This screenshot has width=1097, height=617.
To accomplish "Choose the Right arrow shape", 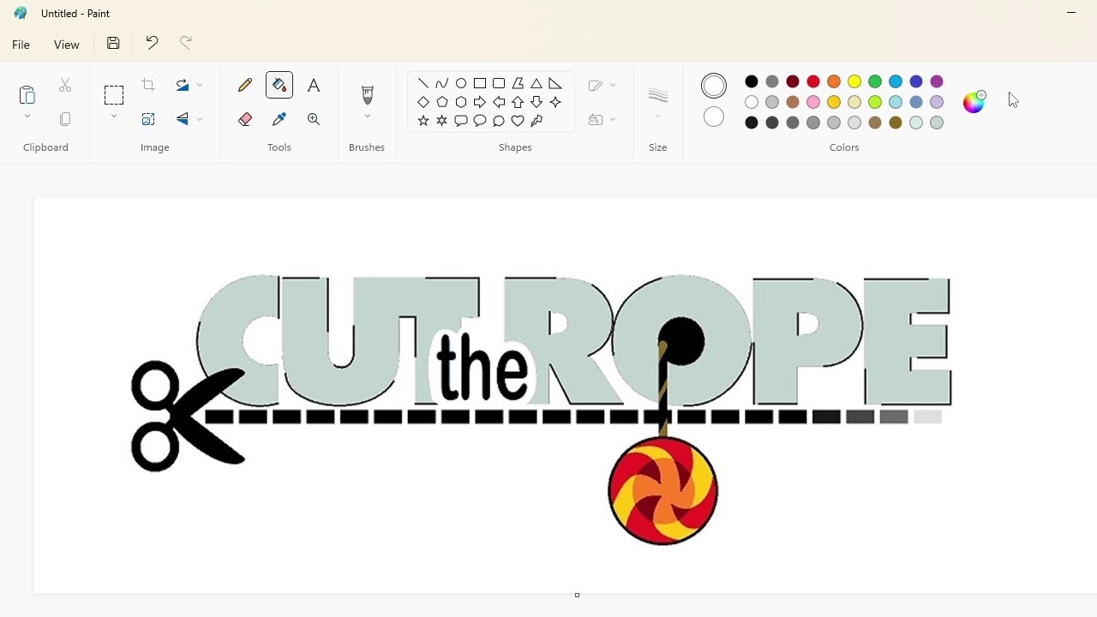I will point(480,102).
